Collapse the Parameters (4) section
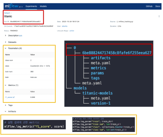Image resolution: width=163 pixels, height=137 pixels. click(x=5, y=48)
